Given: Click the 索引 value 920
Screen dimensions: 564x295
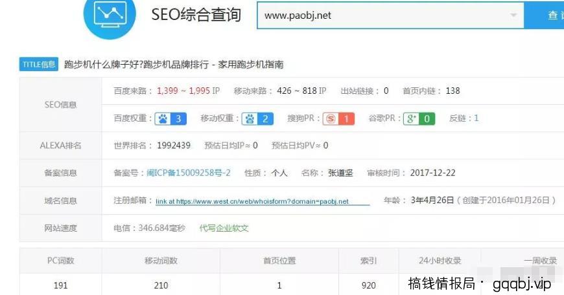Looking at the screenshot, I should [369, 285].
